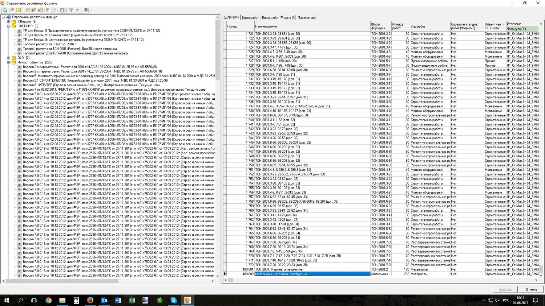Select row 1 770 ТСН-2001.7-7

pyautogui.click(x=381, y=256)
